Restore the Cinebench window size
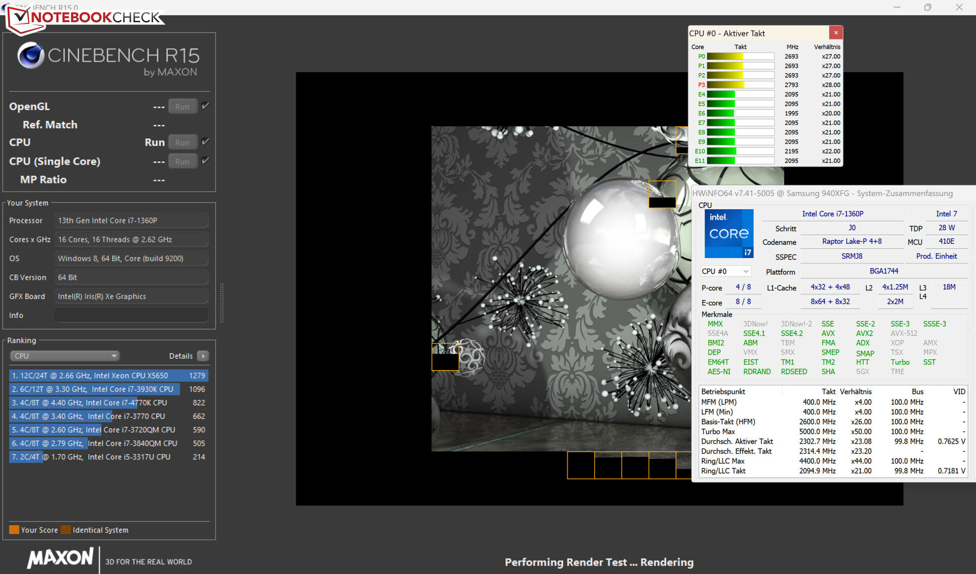 (x=928, y=7)
